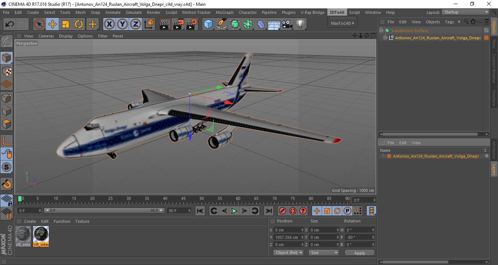This screenshot has width=498, height=265.
Task: Open the Object (Rel) dropdown
Action: [x=288, y=253]
